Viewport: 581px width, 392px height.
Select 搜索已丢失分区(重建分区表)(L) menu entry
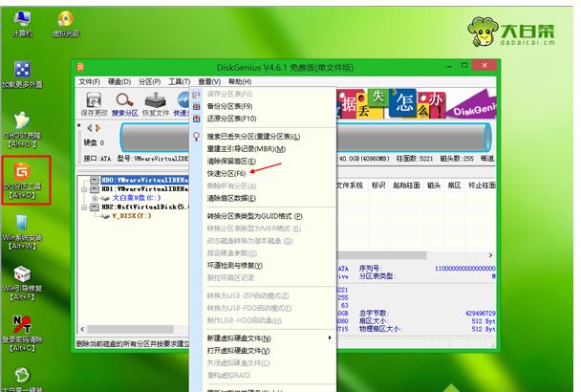pos(253,137)
